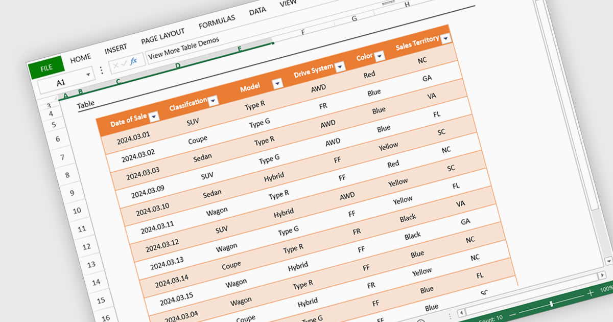The height and width of the screenshot is (322, 613).
Task: Click the horizontal scrollbar right arrow
Action: (x=603, y=275)
